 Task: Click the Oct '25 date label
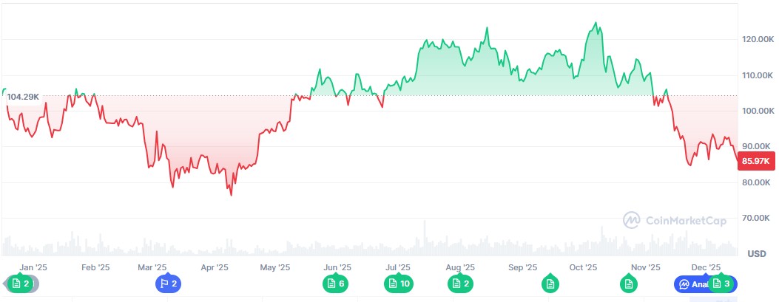583,267
